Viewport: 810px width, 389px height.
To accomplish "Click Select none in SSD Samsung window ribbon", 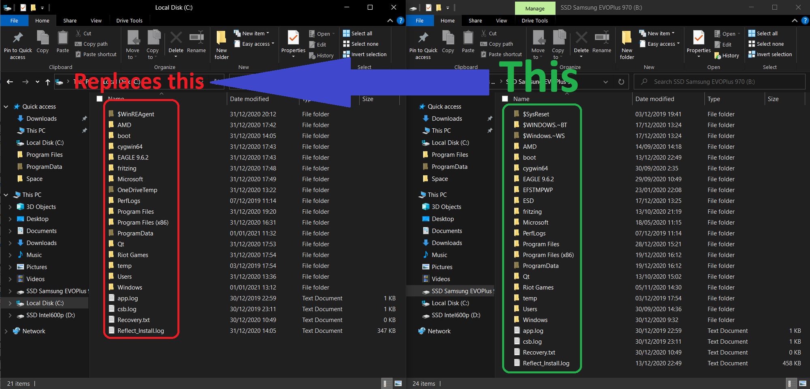I will pyautogui.click(x=766, y=44).
